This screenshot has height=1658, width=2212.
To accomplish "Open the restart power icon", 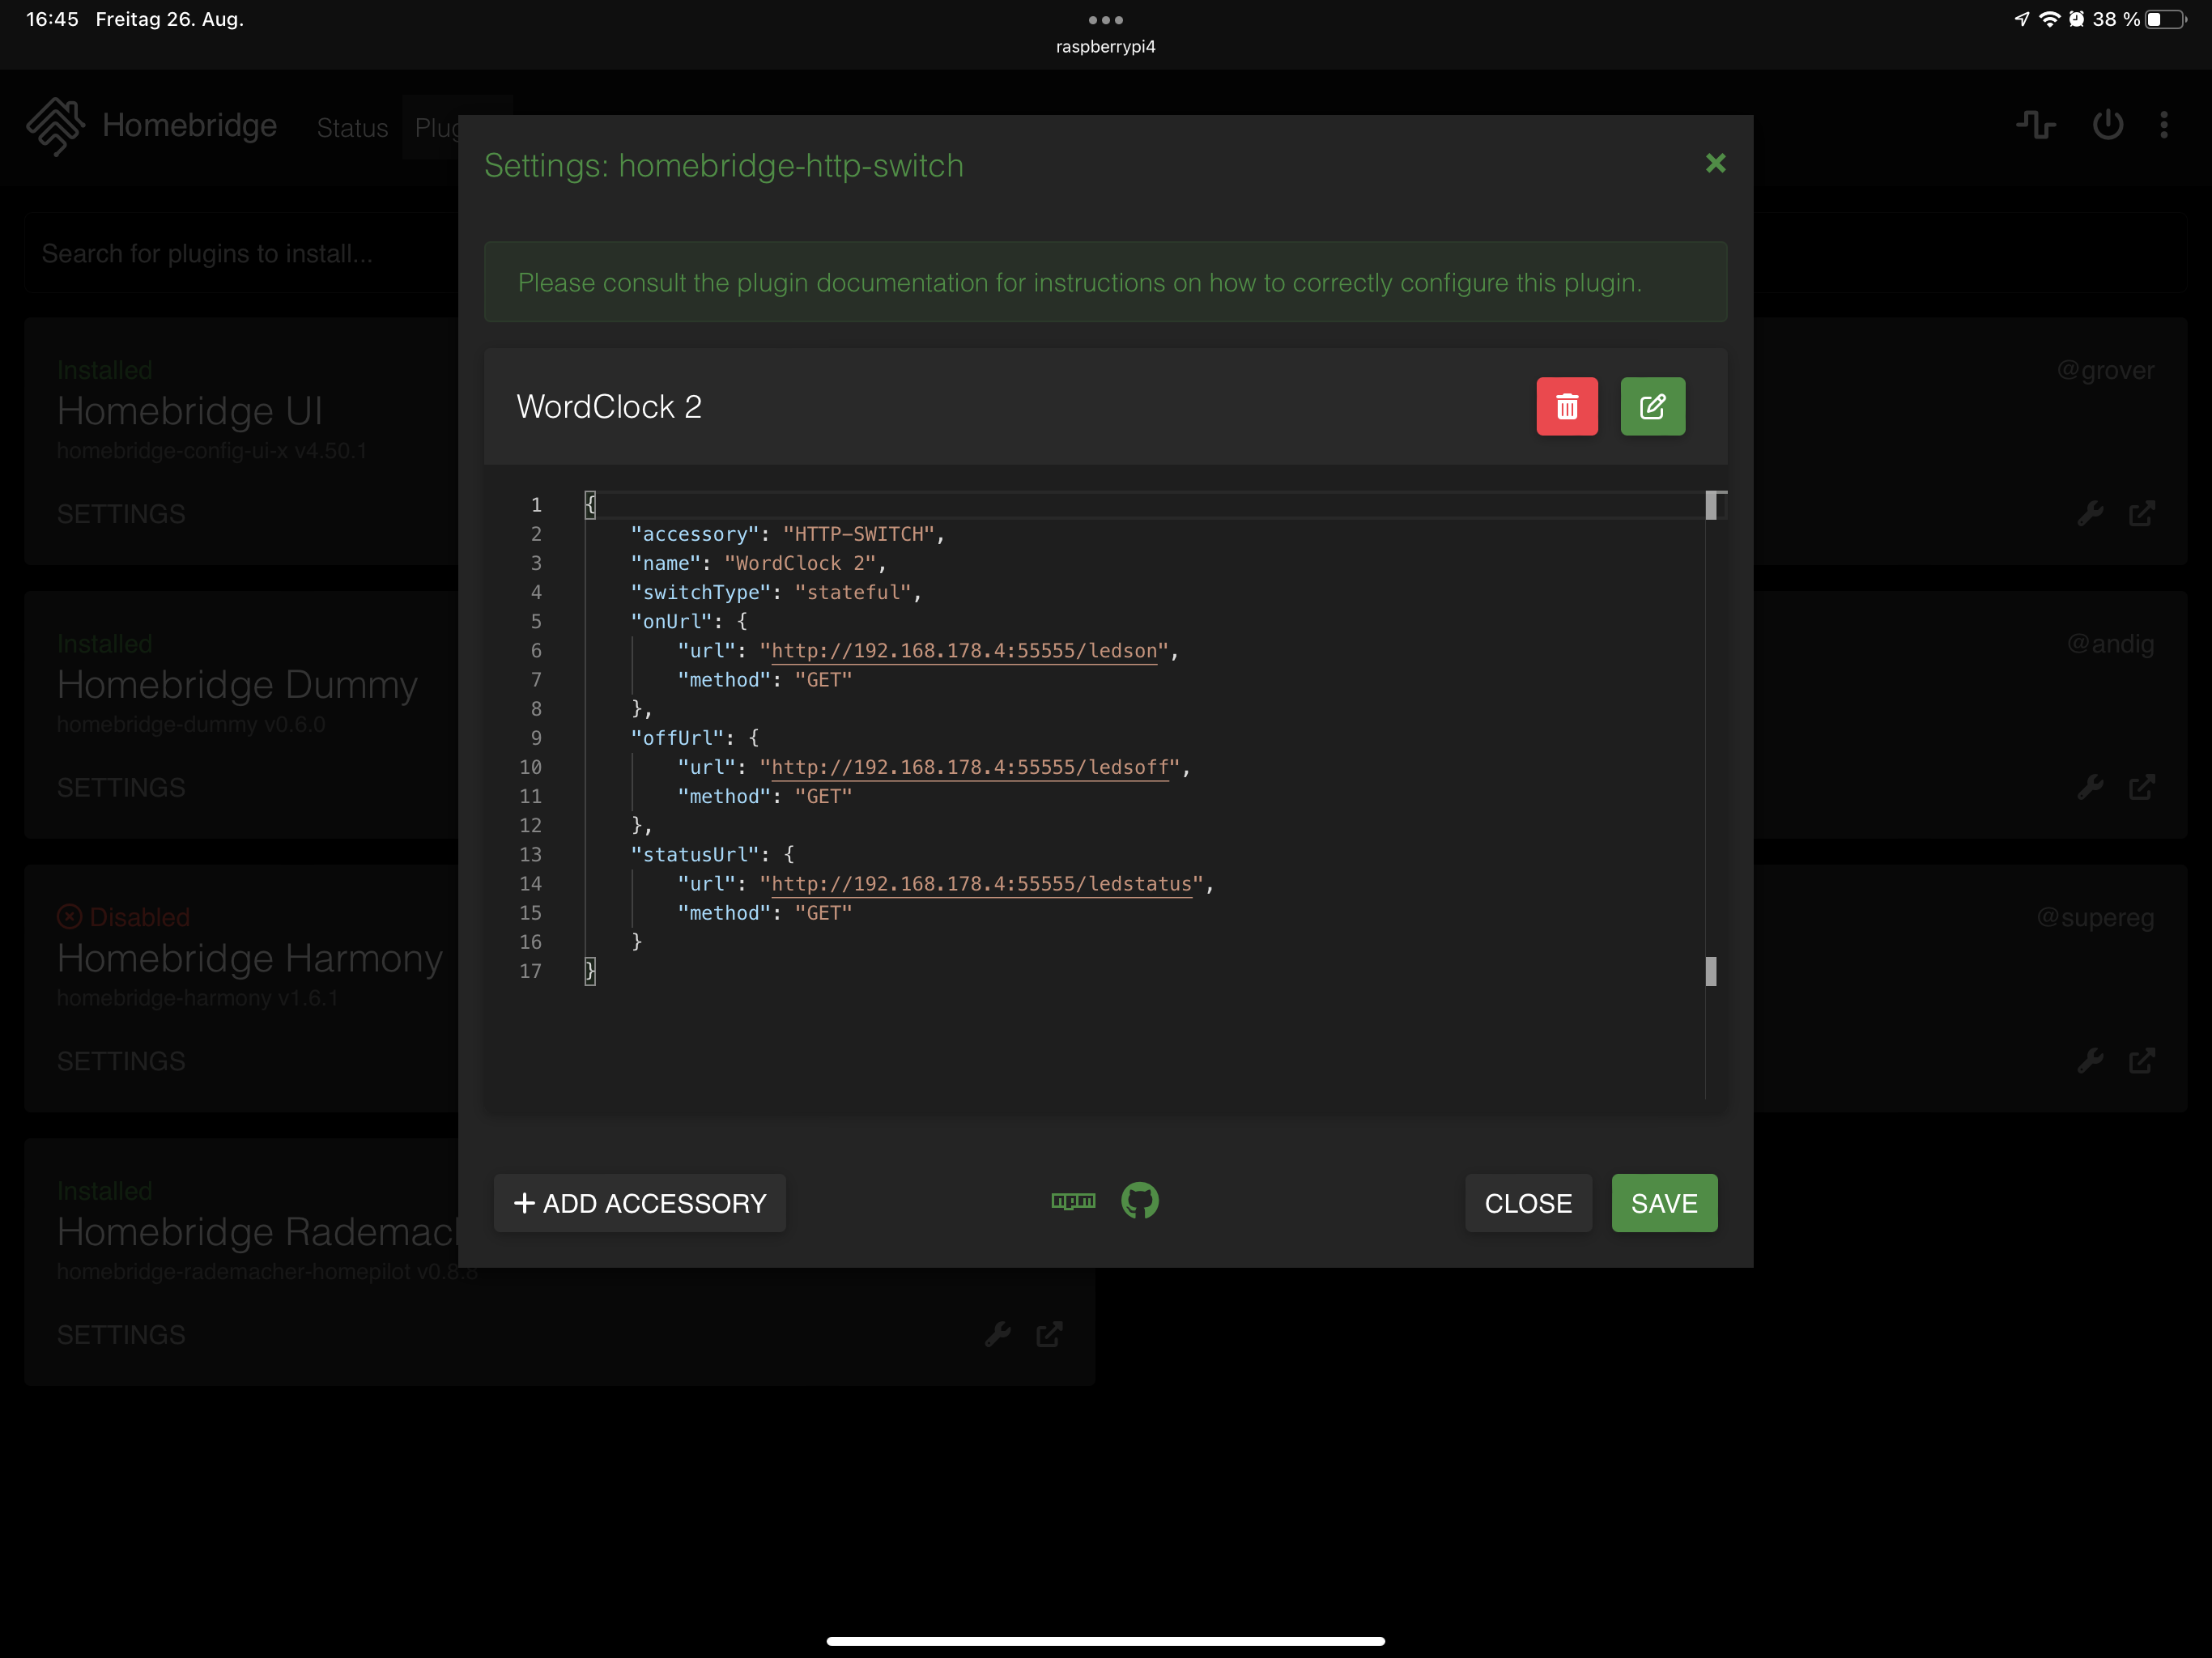I will (2107, 125).
